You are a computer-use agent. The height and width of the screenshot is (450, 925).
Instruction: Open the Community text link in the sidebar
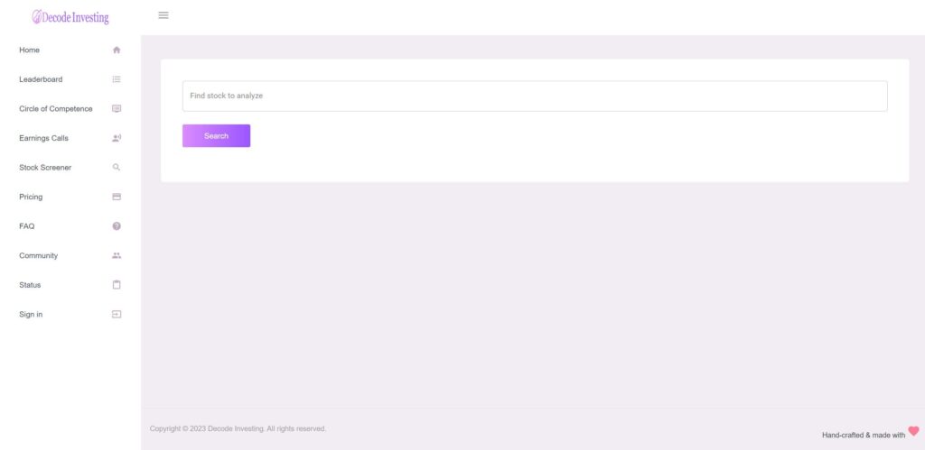tap(38, 256)
